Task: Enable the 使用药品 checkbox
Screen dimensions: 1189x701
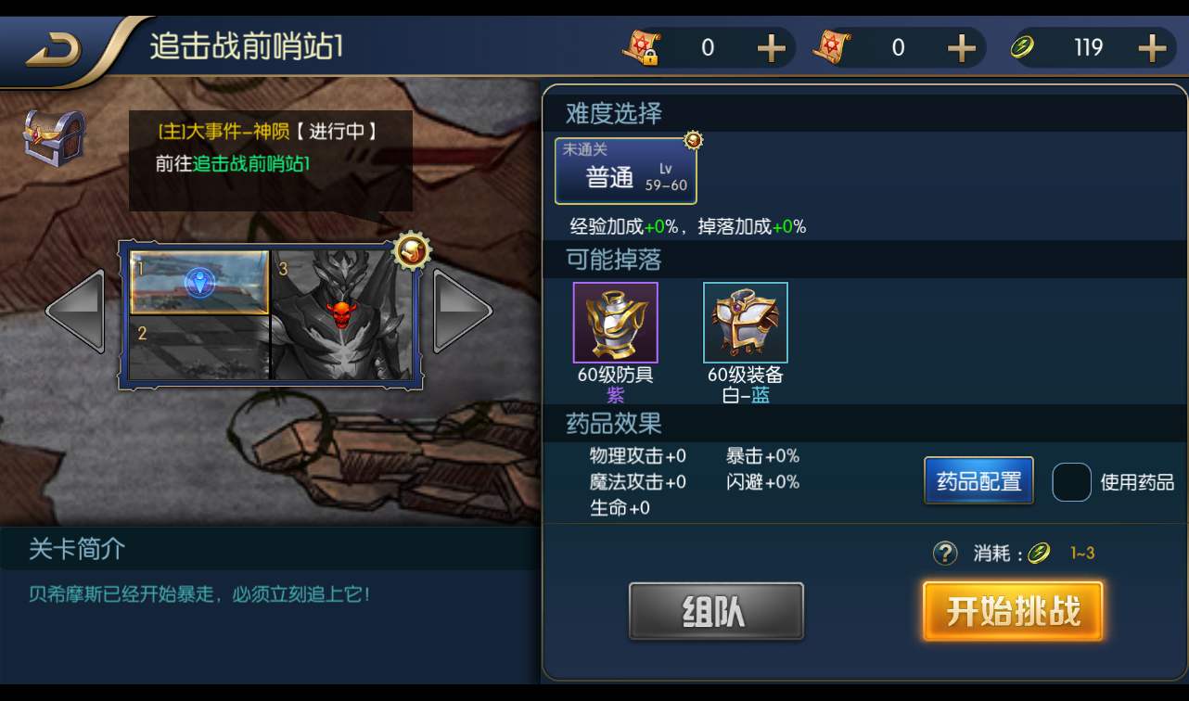Action: pyautogui.click(x=1071, y=482)
